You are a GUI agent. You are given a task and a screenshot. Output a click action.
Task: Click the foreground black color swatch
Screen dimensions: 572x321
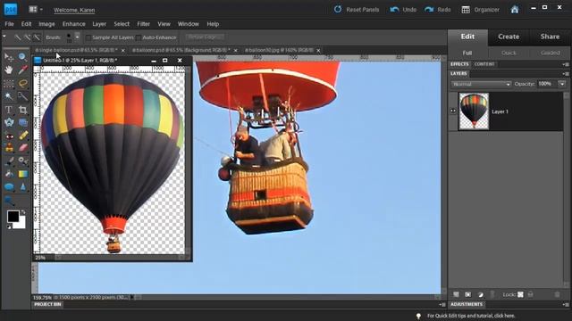(x=13, y=217)
